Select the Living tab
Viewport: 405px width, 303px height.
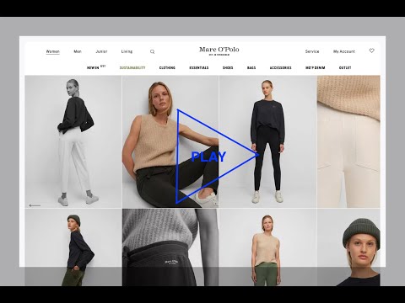pyautogui.click(x=127, y=51)
